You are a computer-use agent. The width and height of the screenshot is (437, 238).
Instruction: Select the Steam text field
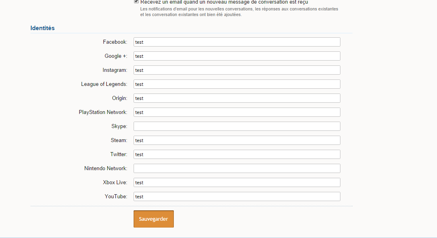(x=237, y=140)
